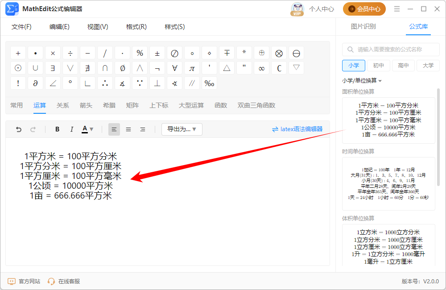Switch to the 公式库 tab
446x290 pixels.
(x=418, y=26)
